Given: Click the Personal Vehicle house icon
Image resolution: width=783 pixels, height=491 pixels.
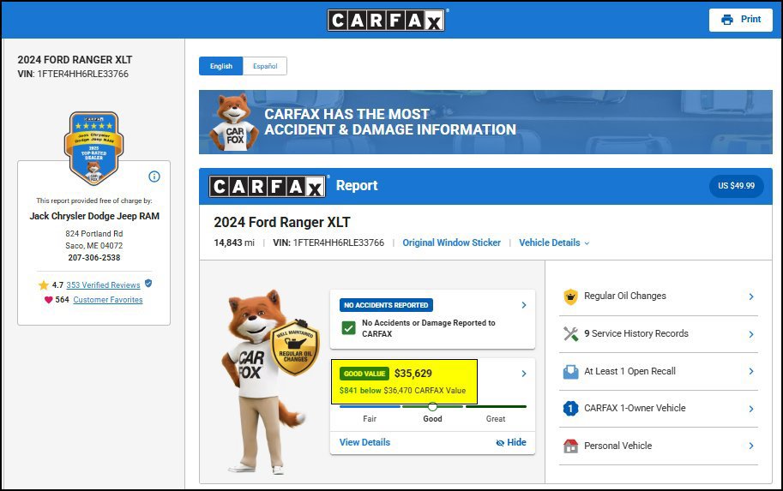Looking at the screenshot, I should [x=570, y=446].
